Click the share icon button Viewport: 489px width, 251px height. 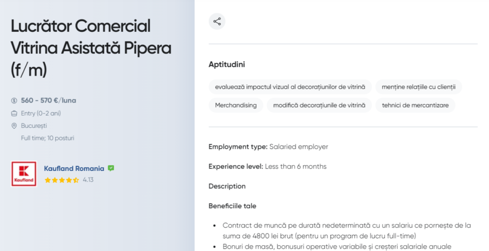pos(217,22)
